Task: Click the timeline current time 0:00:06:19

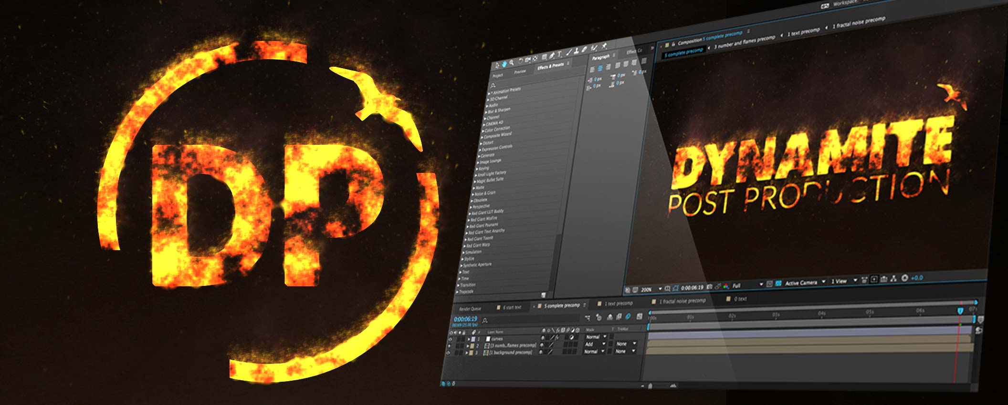Action: click(465, 319)
